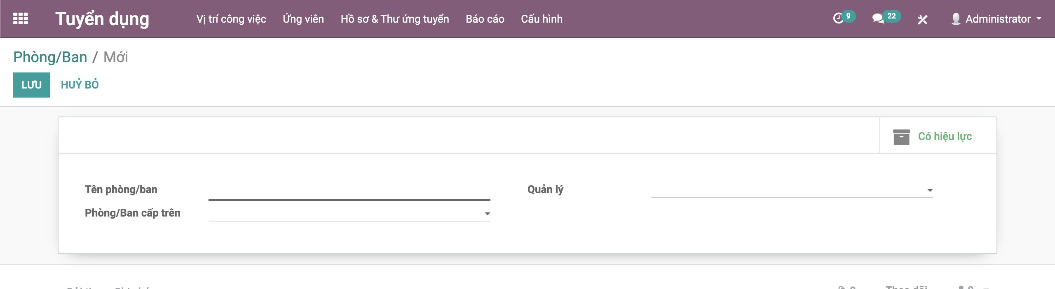Screen dimensions: 1055x289
Task: Click the Tuyển dụng app title
Action: (x=102, y=19)
